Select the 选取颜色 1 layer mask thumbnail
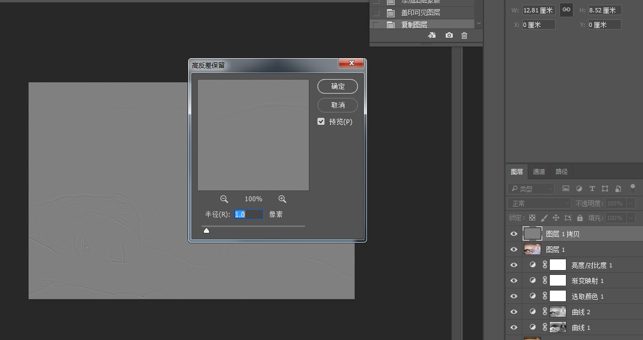 click(558, 296)
